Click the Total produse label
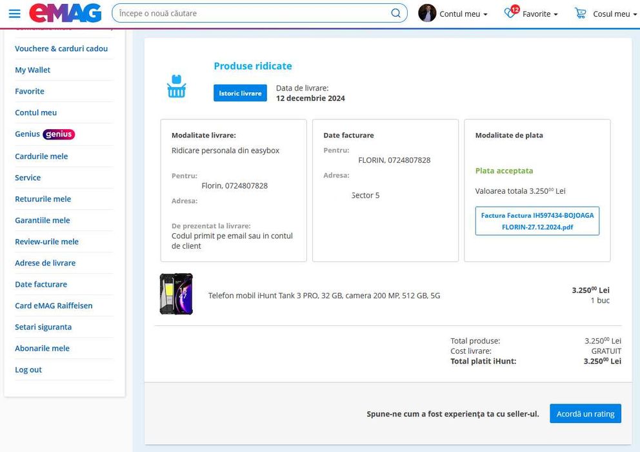 point(475,341)
